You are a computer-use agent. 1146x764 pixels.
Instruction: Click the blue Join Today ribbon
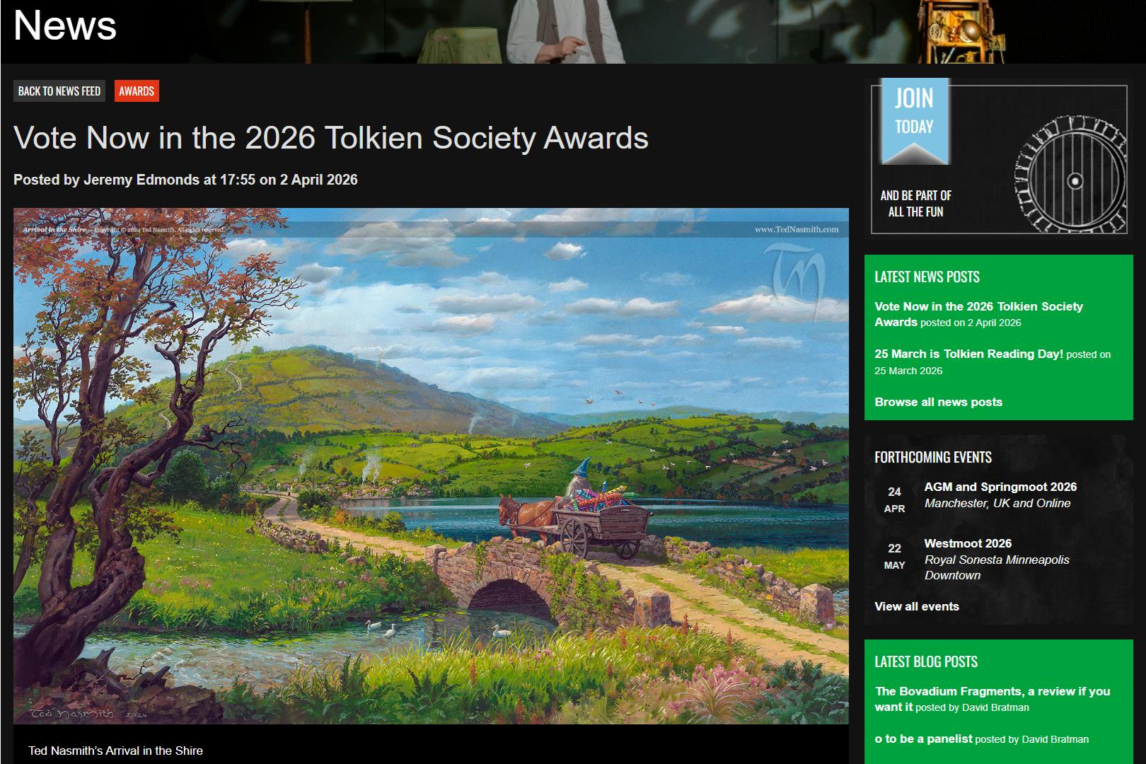point(914,121)
